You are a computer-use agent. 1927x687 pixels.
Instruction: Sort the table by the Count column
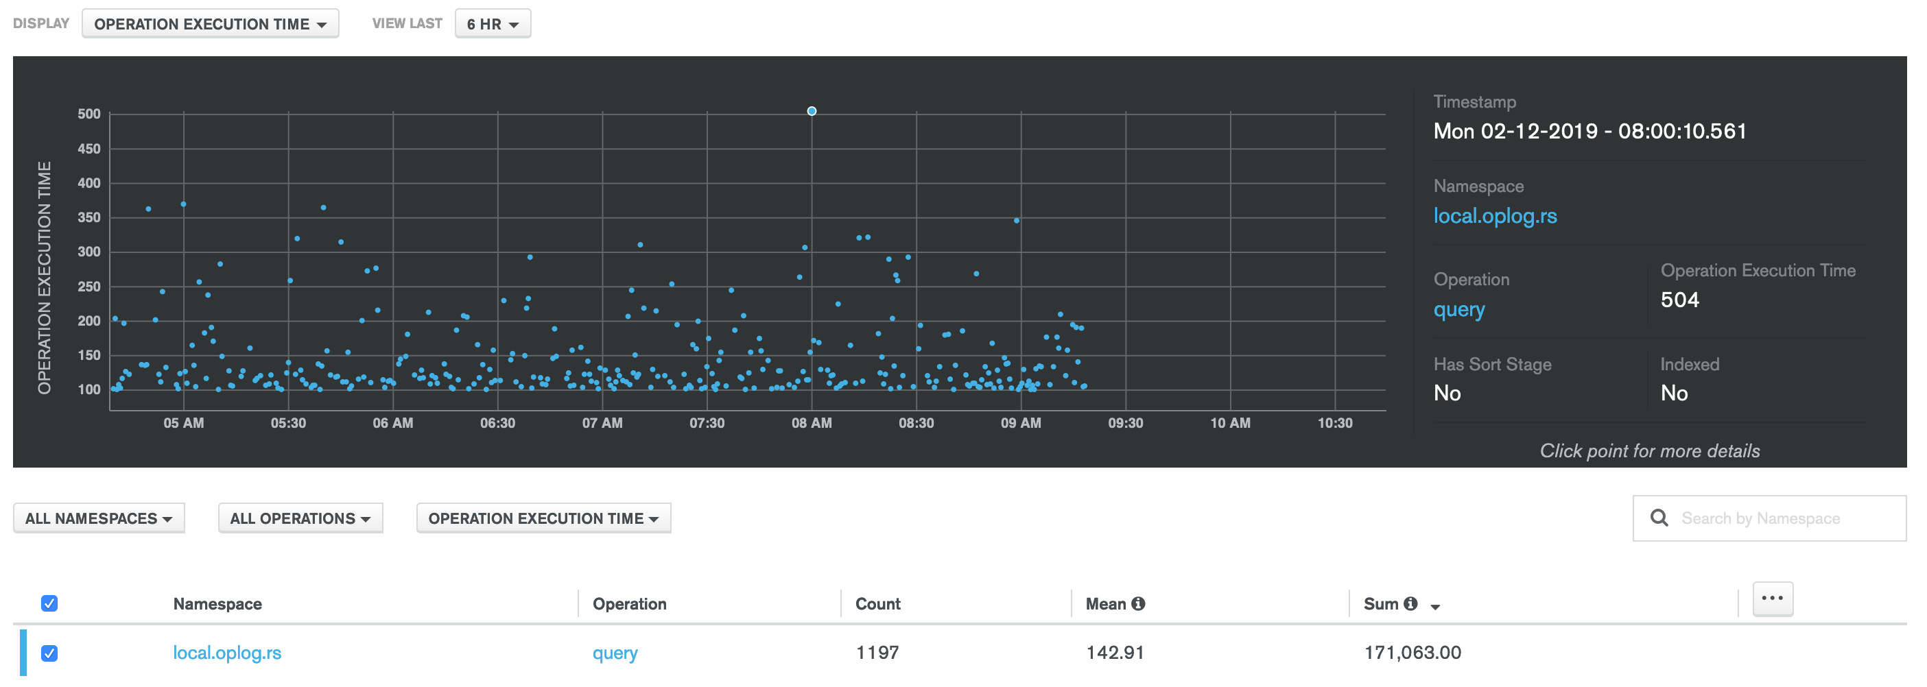877,603
